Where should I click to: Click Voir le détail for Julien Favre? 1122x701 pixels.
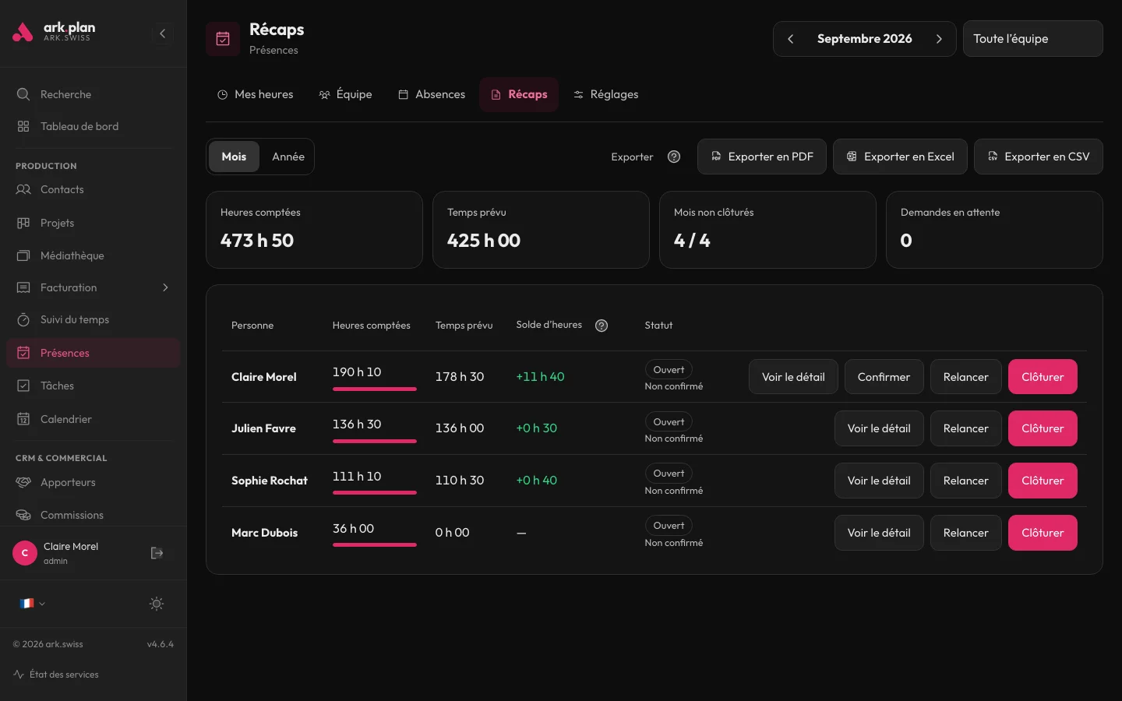point(879,428)
